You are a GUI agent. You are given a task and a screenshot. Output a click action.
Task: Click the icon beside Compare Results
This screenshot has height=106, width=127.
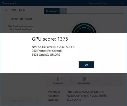tap(37, 100)
